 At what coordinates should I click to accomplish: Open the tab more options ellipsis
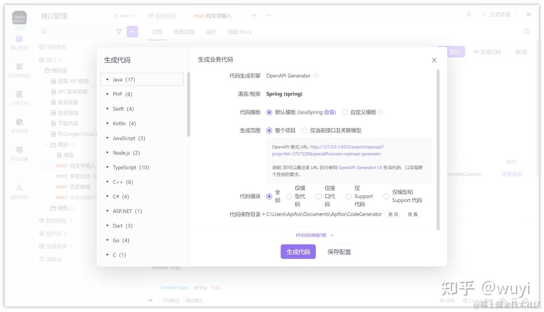[x=269, y=15]
